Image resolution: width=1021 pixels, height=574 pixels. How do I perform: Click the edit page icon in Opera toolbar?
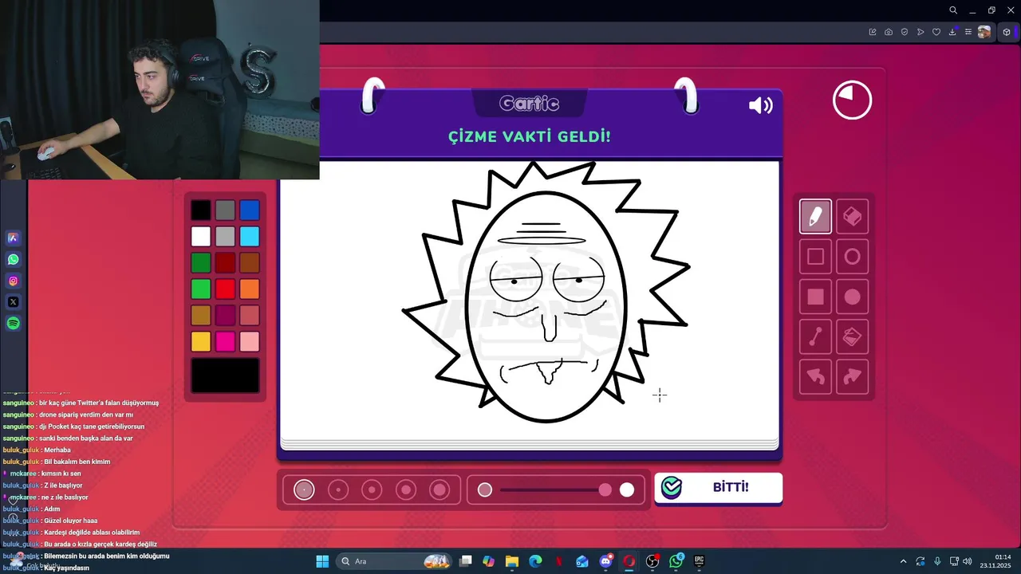tap(873, 32)
